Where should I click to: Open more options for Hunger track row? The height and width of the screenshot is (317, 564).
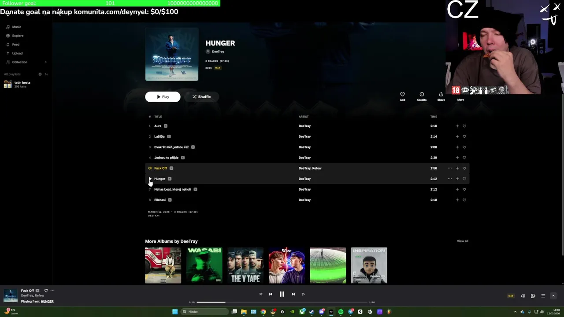(x=449, y=179)
